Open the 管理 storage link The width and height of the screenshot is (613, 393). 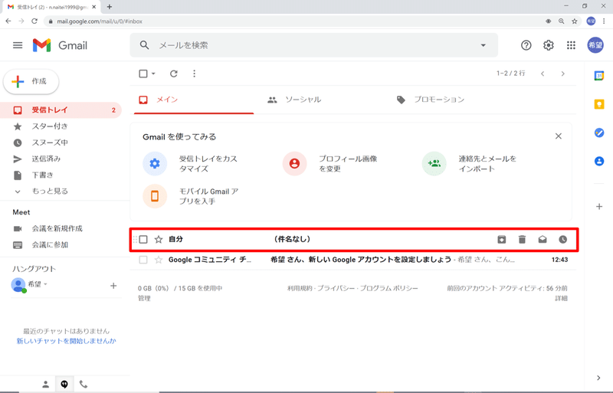144,298
